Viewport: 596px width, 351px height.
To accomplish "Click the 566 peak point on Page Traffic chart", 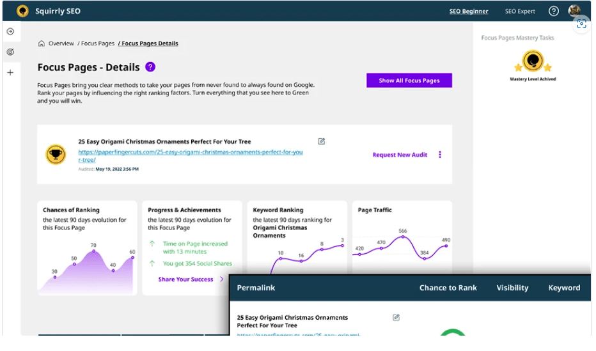I will pos(403,237).
